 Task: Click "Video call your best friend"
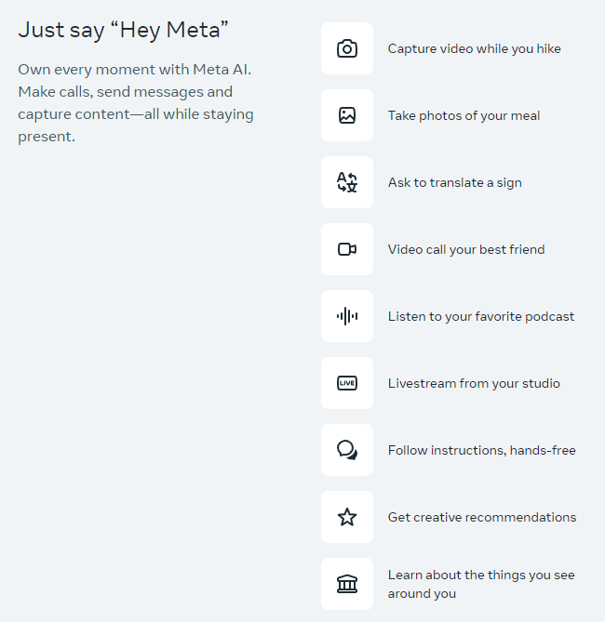click(x=466, y=249)
